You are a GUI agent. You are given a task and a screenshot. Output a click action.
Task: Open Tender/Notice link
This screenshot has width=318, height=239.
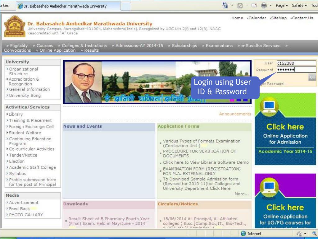[23, 155]
